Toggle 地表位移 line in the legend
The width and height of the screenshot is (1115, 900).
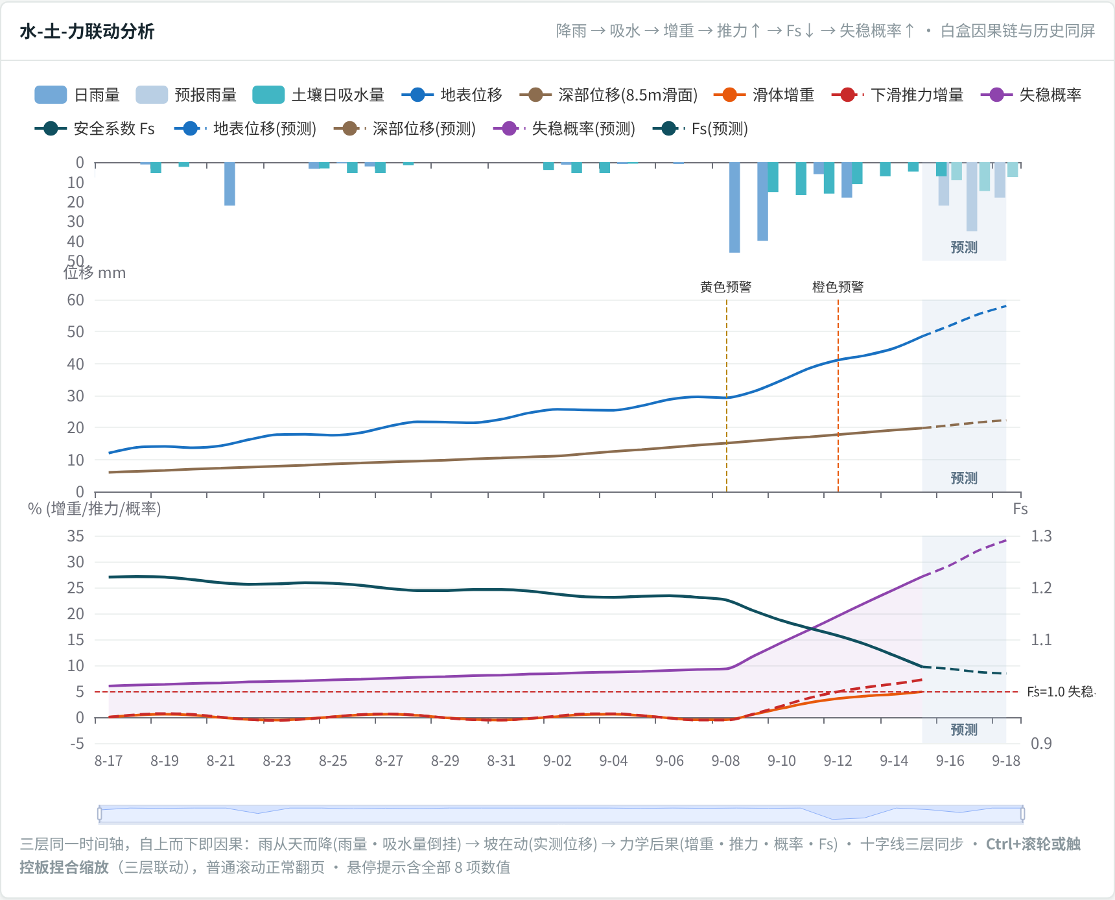(x=452, y=95)
